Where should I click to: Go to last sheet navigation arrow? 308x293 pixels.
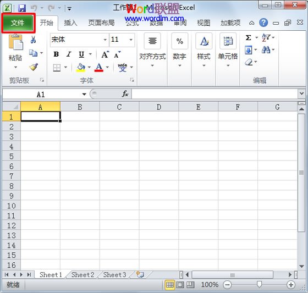[29, 274]
